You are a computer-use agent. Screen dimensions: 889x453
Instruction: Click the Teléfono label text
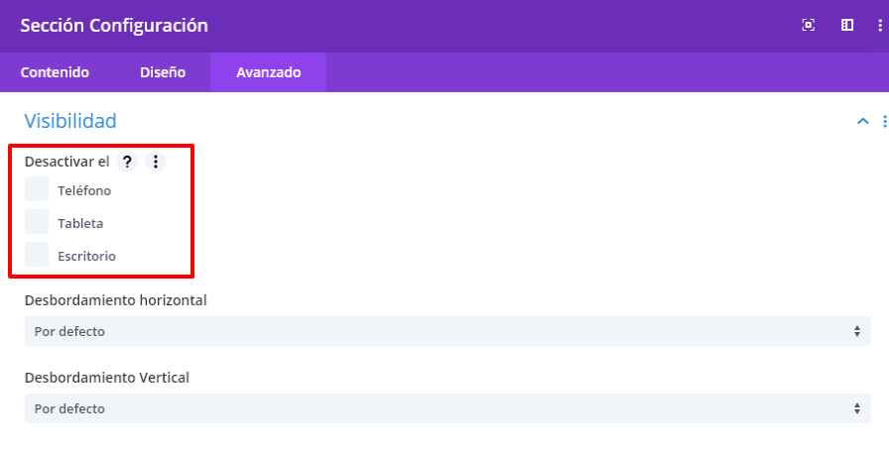[x=84, y=191]
